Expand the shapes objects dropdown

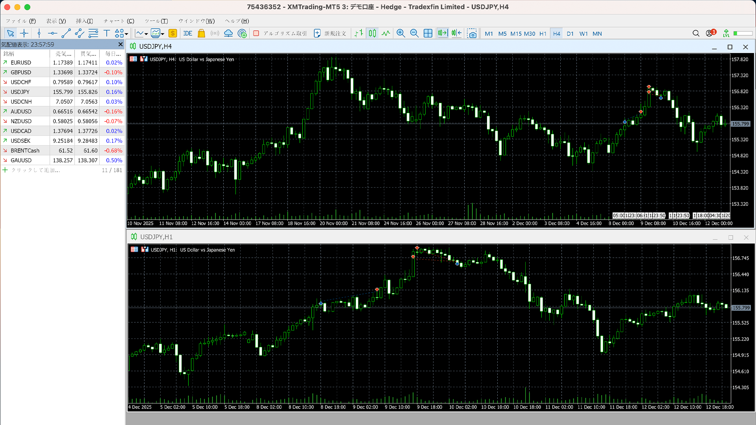[126, 34]
